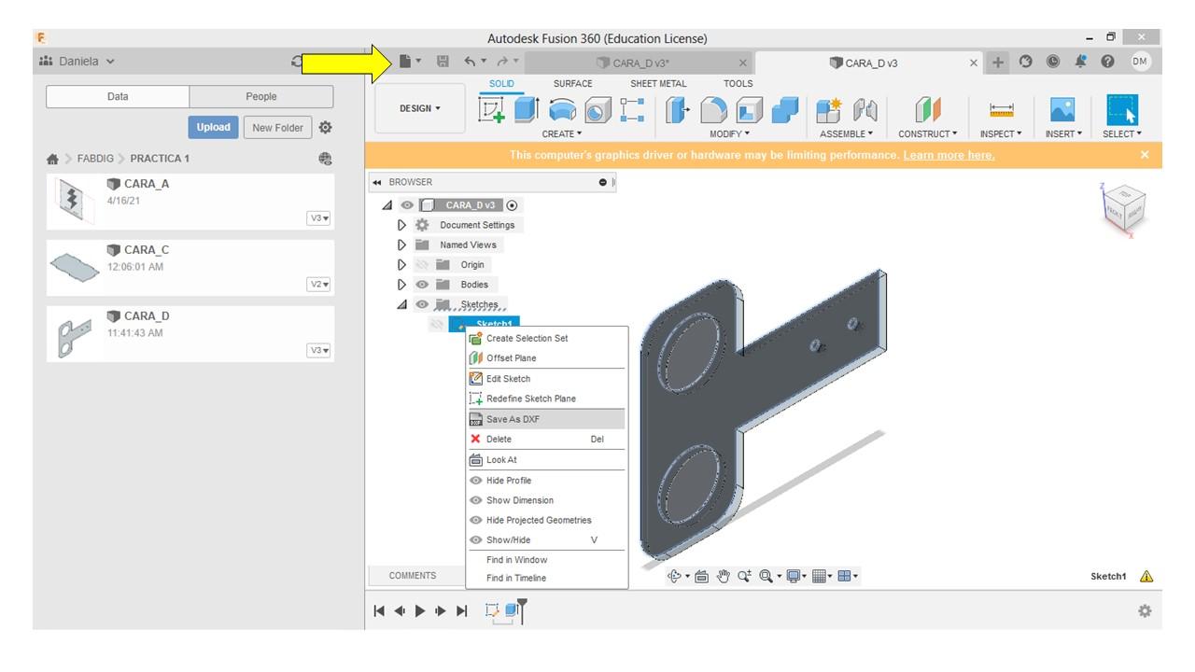Click the Sketch1 warning triangle icon

(1146, 577)
